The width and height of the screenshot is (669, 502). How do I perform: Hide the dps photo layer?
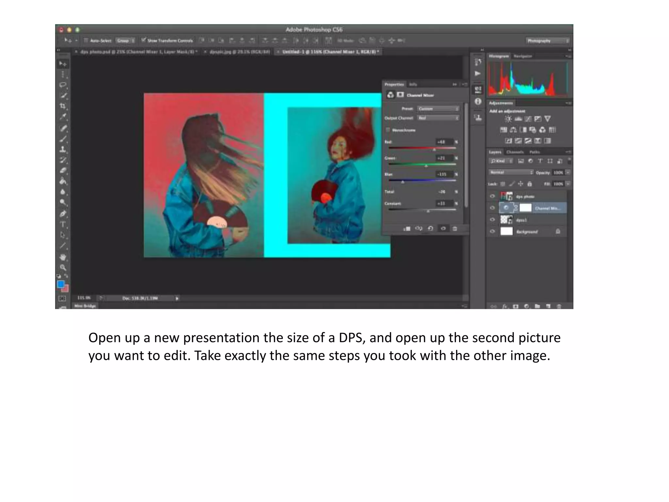coord(493,196)
